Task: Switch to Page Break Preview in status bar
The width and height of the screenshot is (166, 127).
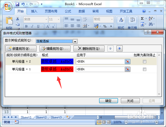Action: click(109, 122)
